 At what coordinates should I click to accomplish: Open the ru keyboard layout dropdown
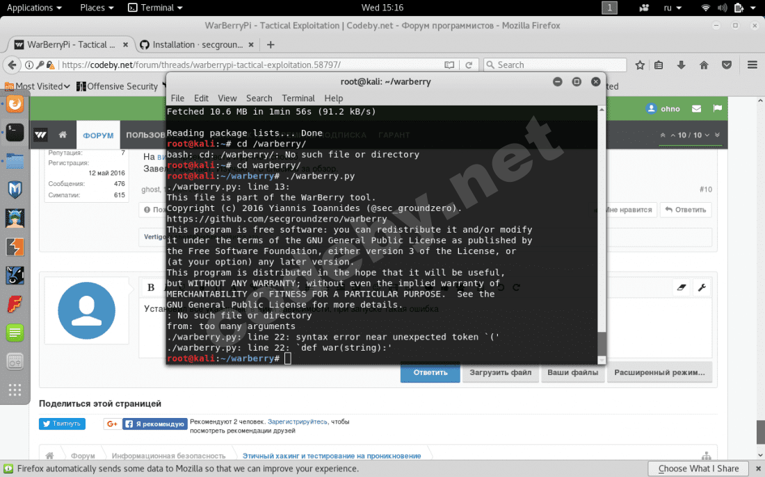click(x=673, y=8)
